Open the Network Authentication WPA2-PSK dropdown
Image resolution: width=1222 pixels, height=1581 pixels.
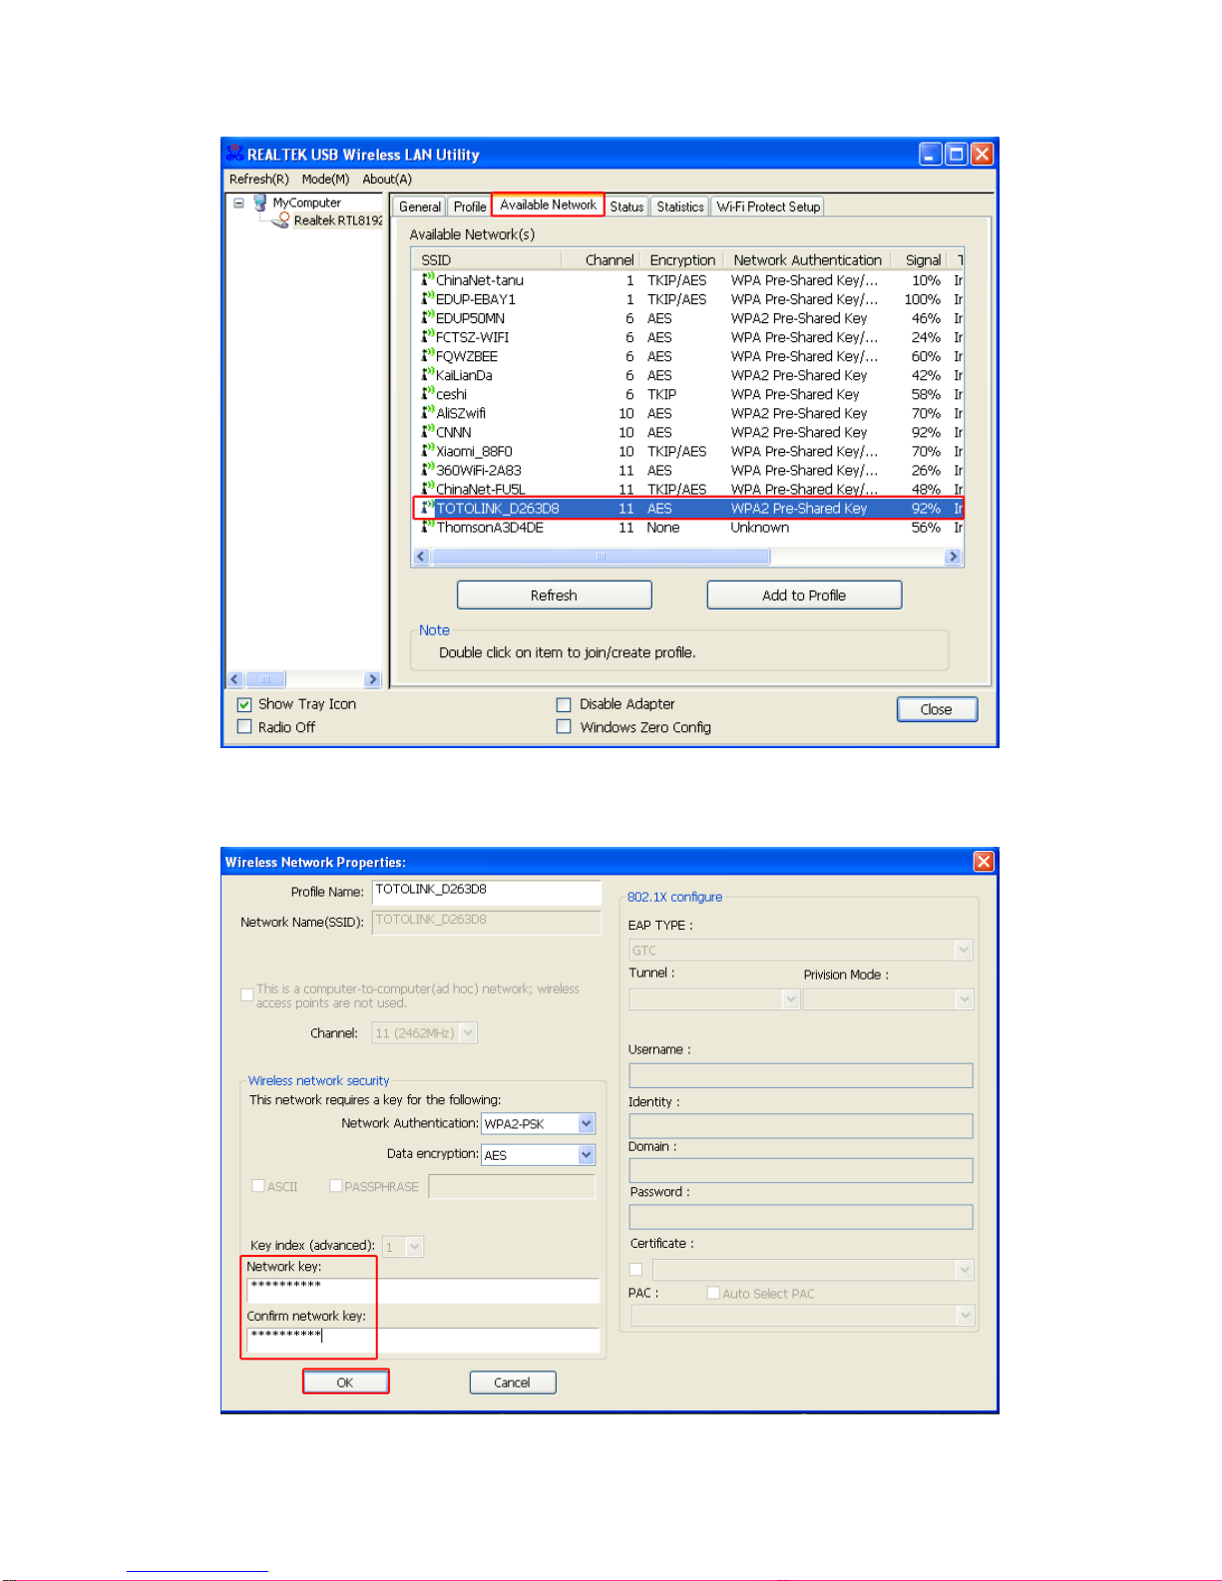(x=587, y=1124)
